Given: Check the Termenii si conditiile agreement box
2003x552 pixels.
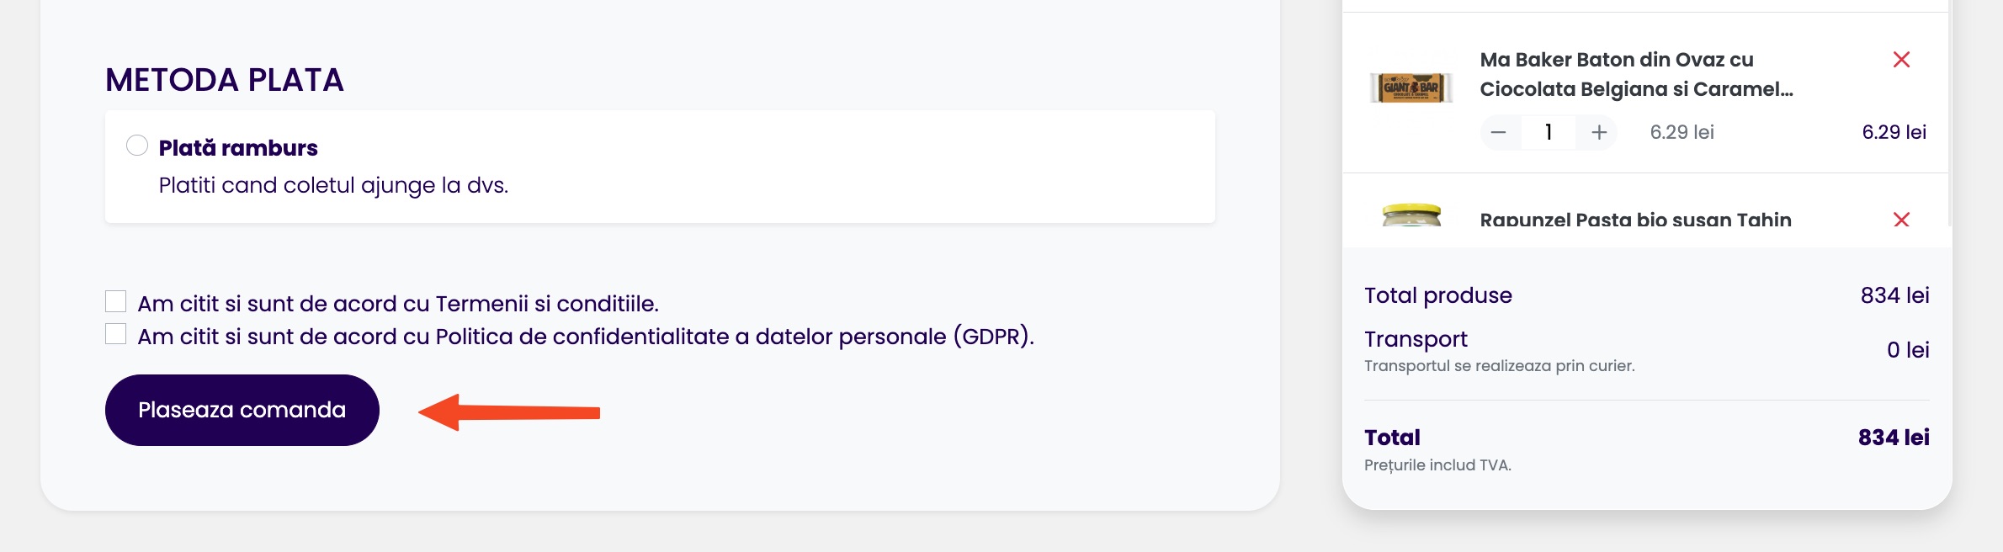Looking at the screenshot, I should pos(116,301).
